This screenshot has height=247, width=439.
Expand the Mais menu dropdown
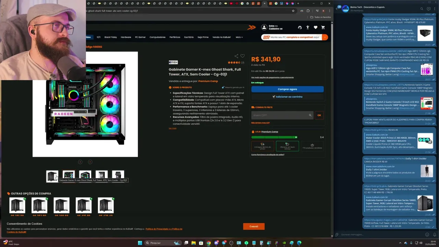click(239, 37)
